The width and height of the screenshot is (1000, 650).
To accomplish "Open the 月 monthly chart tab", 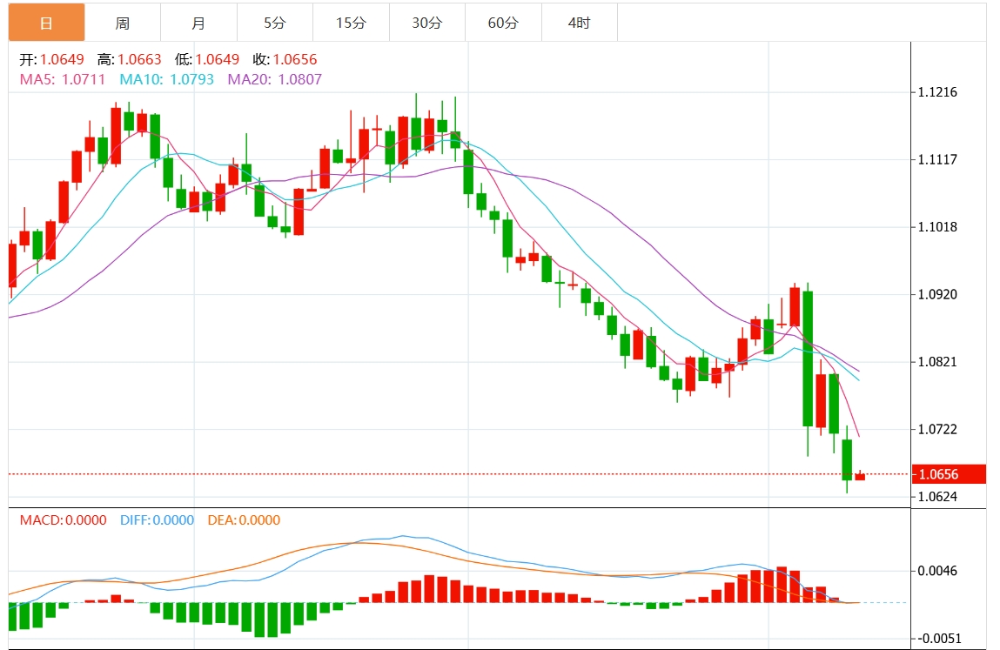I will pyautogui.click(x=198, y=23).
